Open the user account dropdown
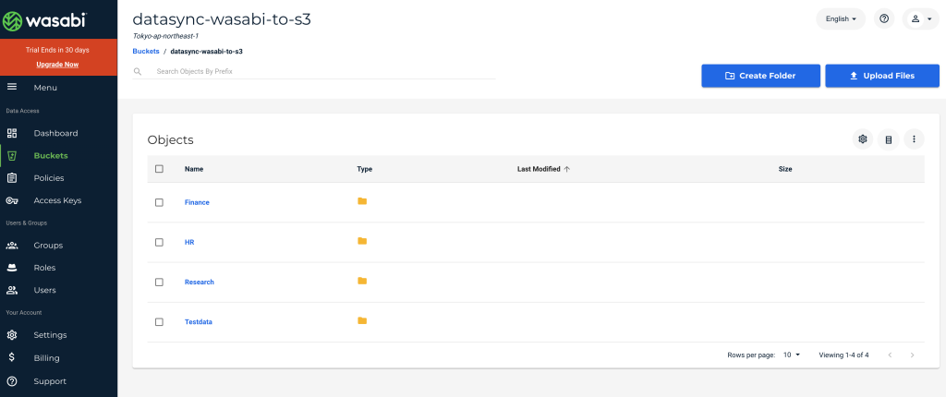Viewport: 946px width, 397px height. [x=921, y=18]
